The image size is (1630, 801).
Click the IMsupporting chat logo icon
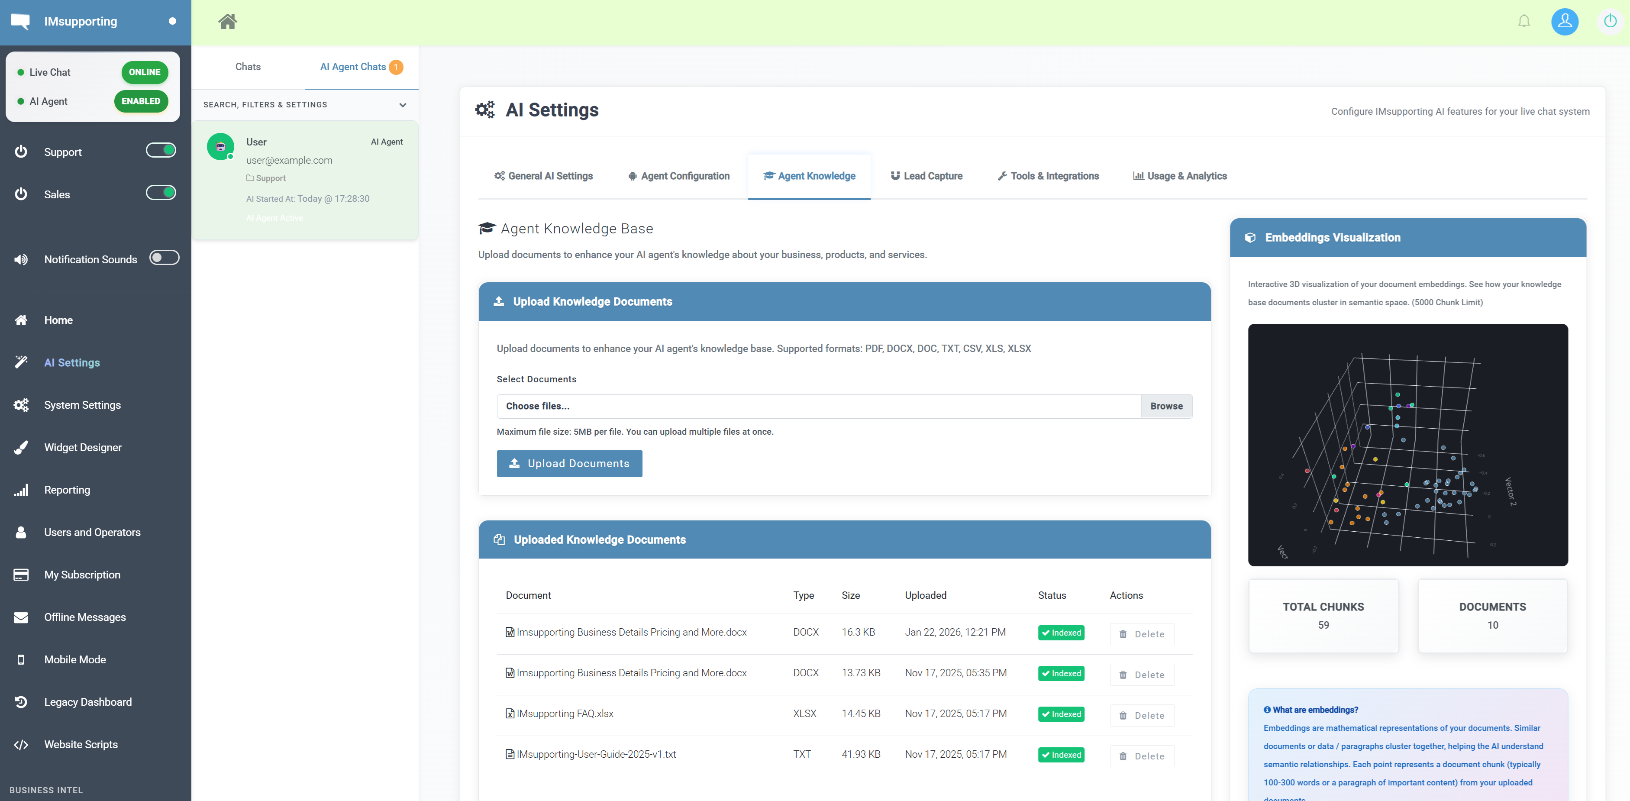20,22
